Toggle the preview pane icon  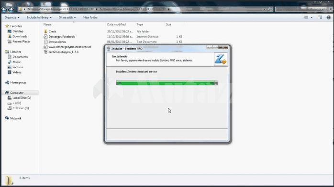pyautogui.click(x=320, y=17)
